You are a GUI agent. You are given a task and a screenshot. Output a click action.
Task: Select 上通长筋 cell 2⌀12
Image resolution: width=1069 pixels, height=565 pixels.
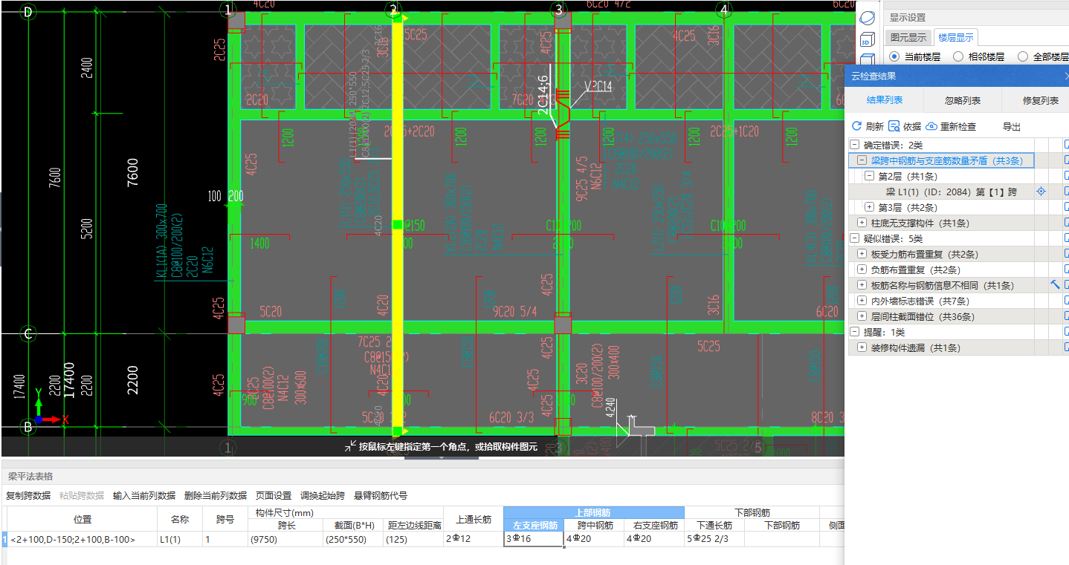click(474, 540)
